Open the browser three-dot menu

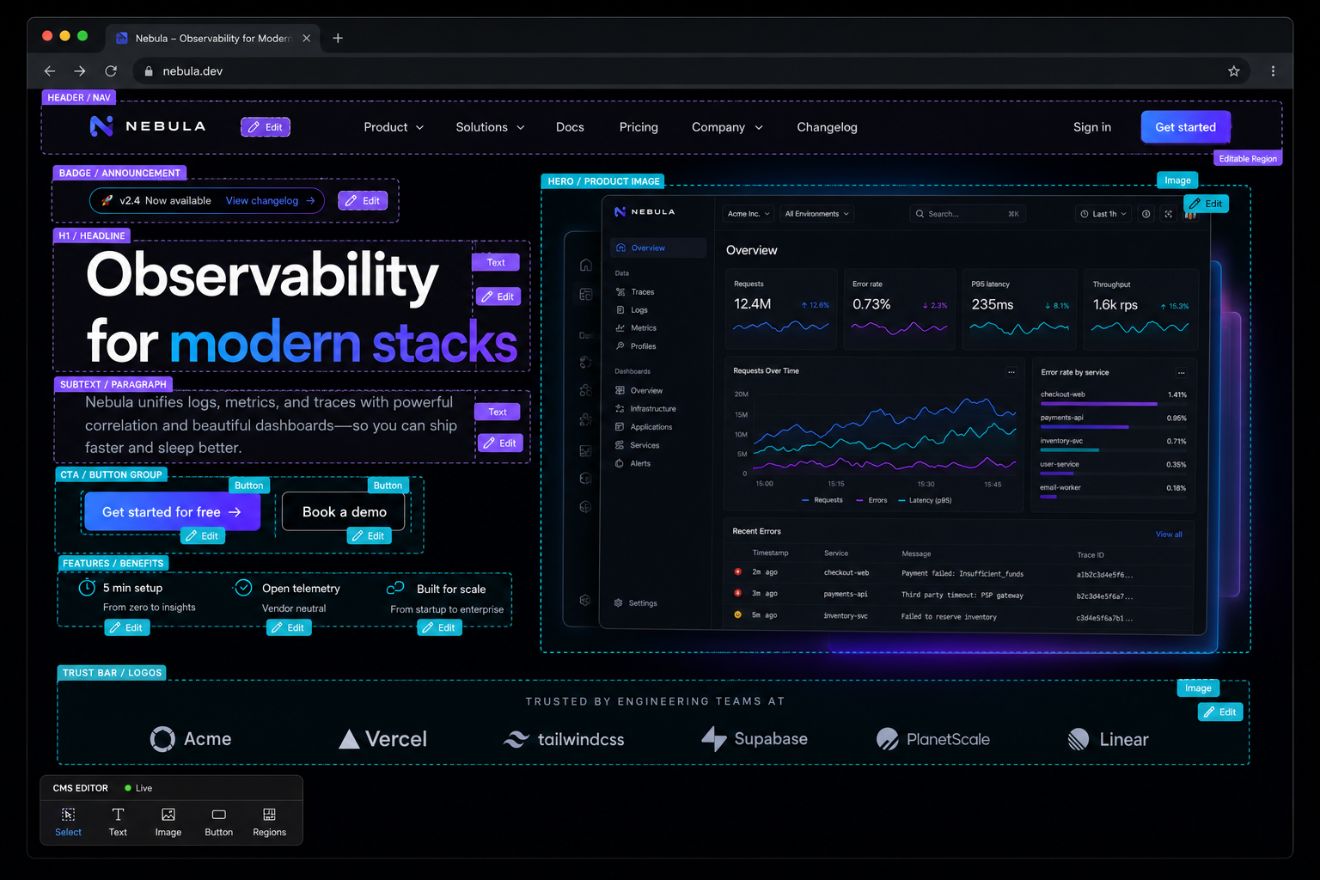pyautogui.click(x=1273, y=71)
